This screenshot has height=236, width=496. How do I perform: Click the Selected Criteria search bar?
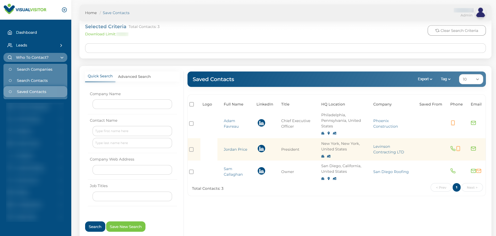[x=285, y=48]
